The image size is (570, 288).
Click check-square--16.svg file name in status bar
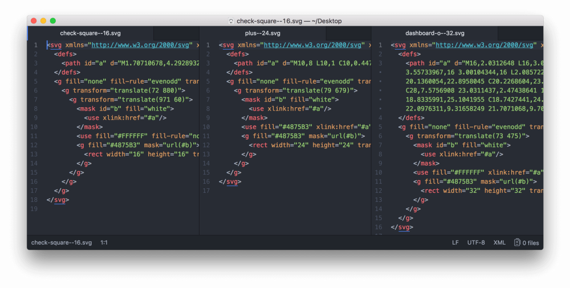[x=62, y=242]
